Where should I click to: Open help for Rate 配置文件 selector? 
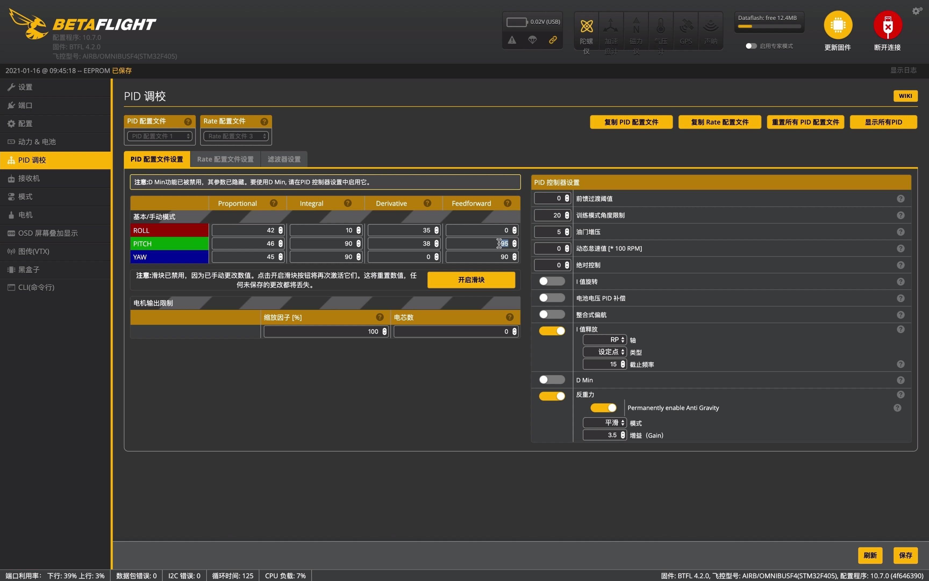[264, 121]
